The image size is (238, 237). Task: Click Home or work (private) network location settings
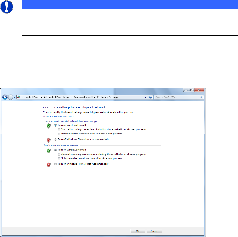point(70,121)
